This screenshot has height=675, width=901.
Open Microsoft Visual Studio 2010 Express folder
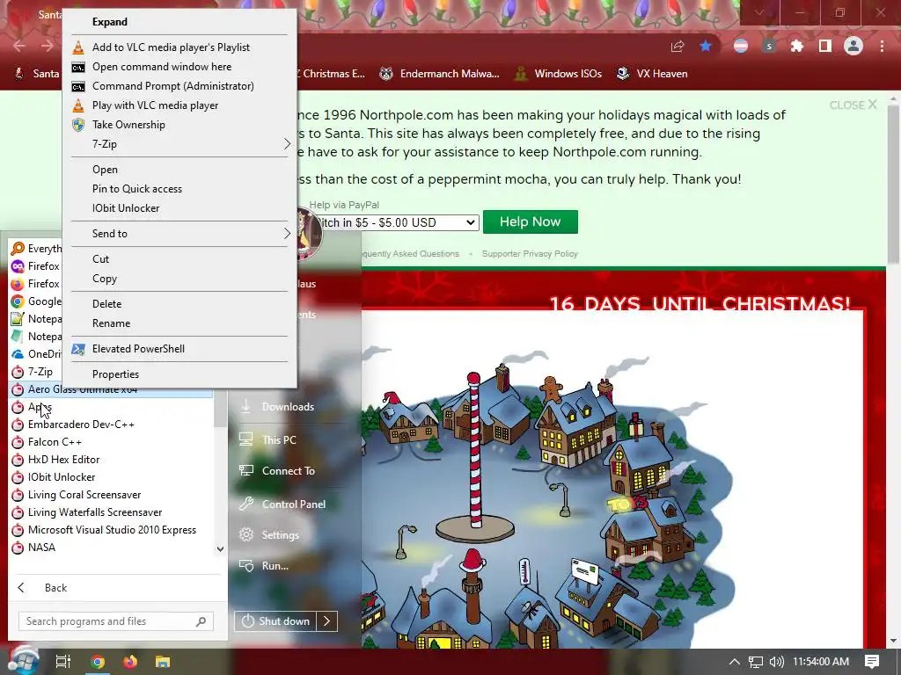click(112, 530)
